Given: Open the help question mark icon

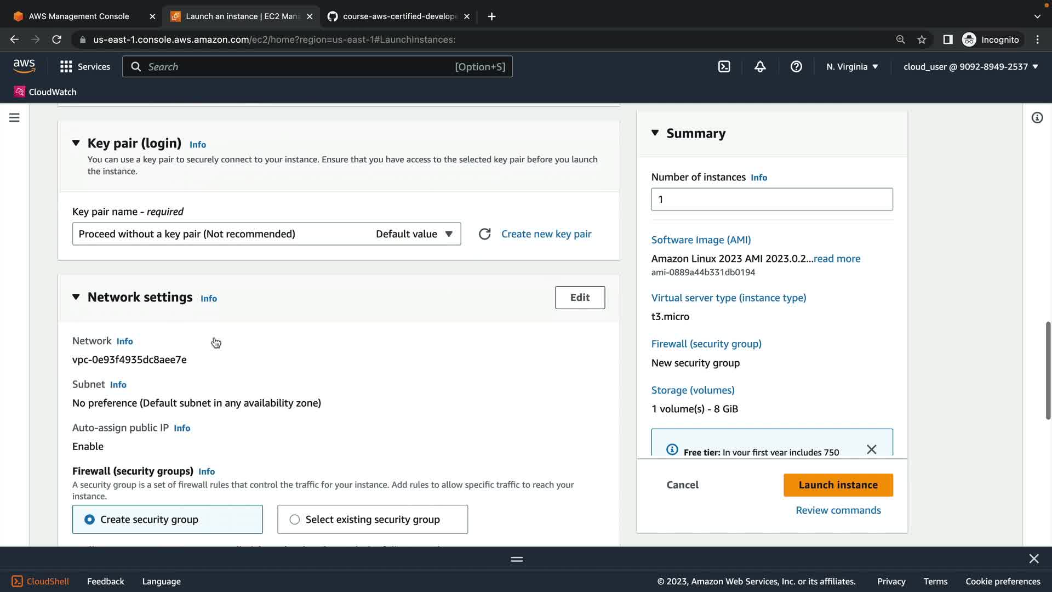Looking at the screenshot, I should 796,67.
